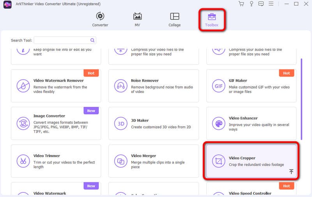Click the Video Cropper crop icon
This screenshot has width=312, height=197.
[218, 161]
